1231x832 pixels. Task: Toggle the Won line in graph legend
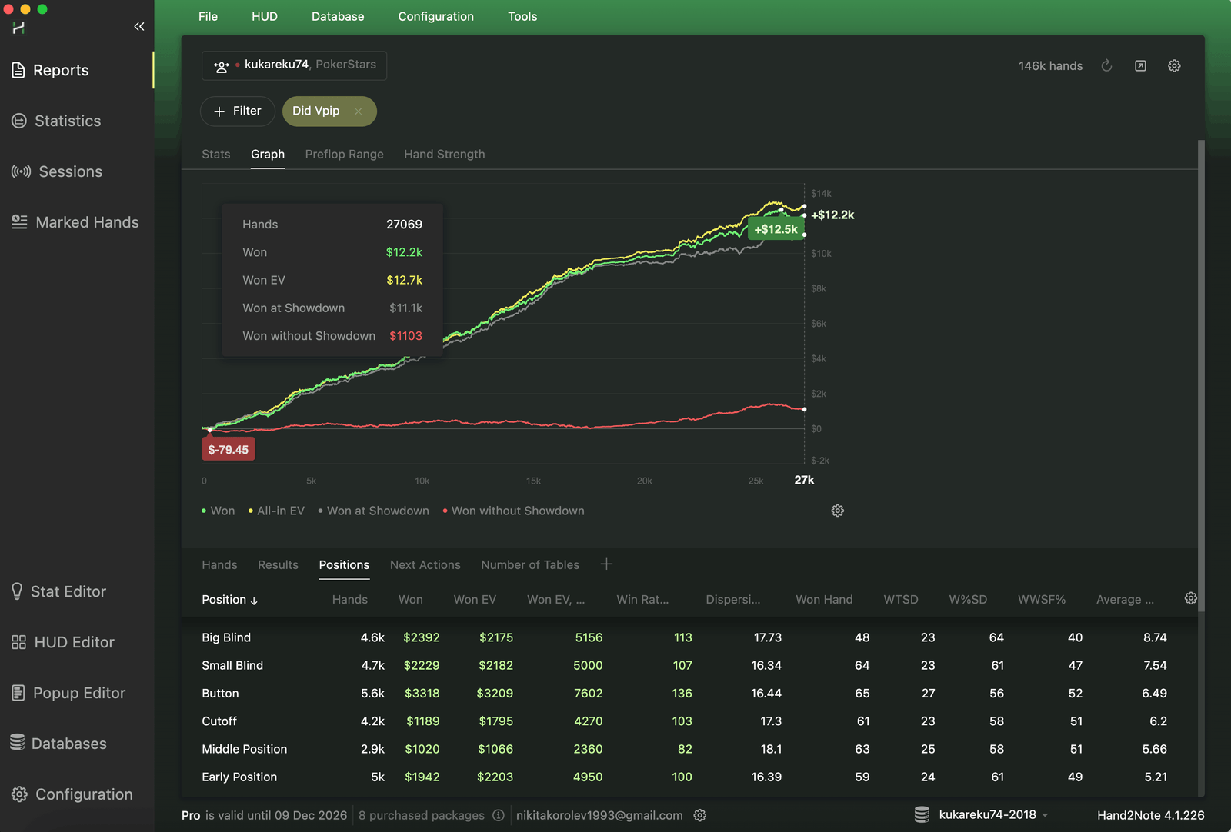[x=219, y=511]
